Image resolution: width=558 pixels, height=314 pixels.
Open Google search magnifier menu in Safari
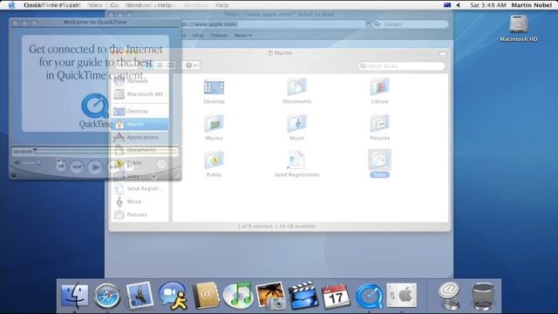pyautogui.click(x=377, y=24)
